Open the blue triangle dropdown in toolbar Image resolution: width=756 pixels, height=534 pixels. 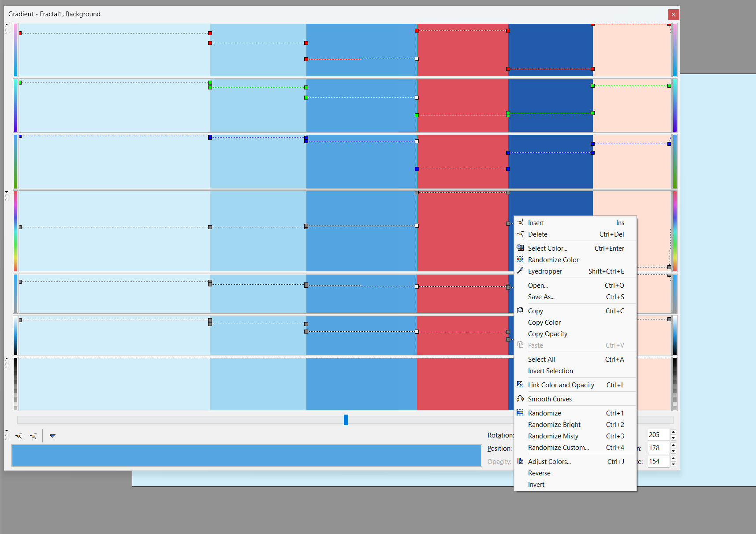pyautogui.click(x=53, y=436)
